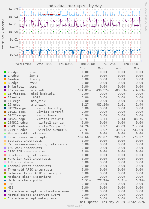Screen dimensions: 149x209
Task: Click the green 2-edge timer color swatch
Action: click(x=5, y=72)
